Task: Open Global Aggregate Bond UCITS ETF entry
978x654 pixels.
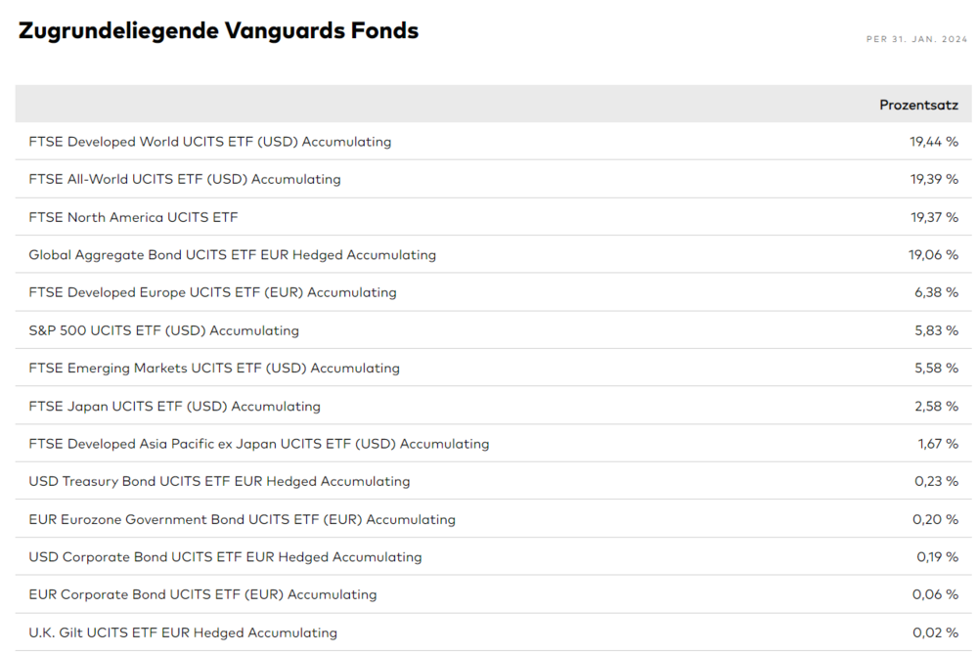Action: (x=232, y=255)
